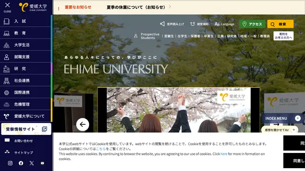Open the 社会連携 menu item

point(25,80)
